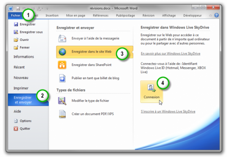Click the Ouvrir folder icon
Image resolution: width=227 pixels, height=157 pixels.
click(16, 40)
